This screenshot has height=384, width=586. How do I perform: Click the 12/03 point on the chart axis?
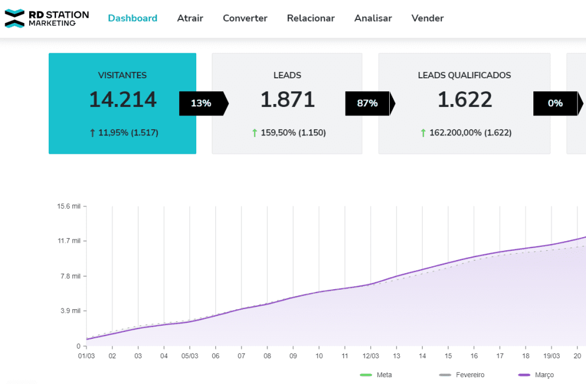tap(370, 355)
